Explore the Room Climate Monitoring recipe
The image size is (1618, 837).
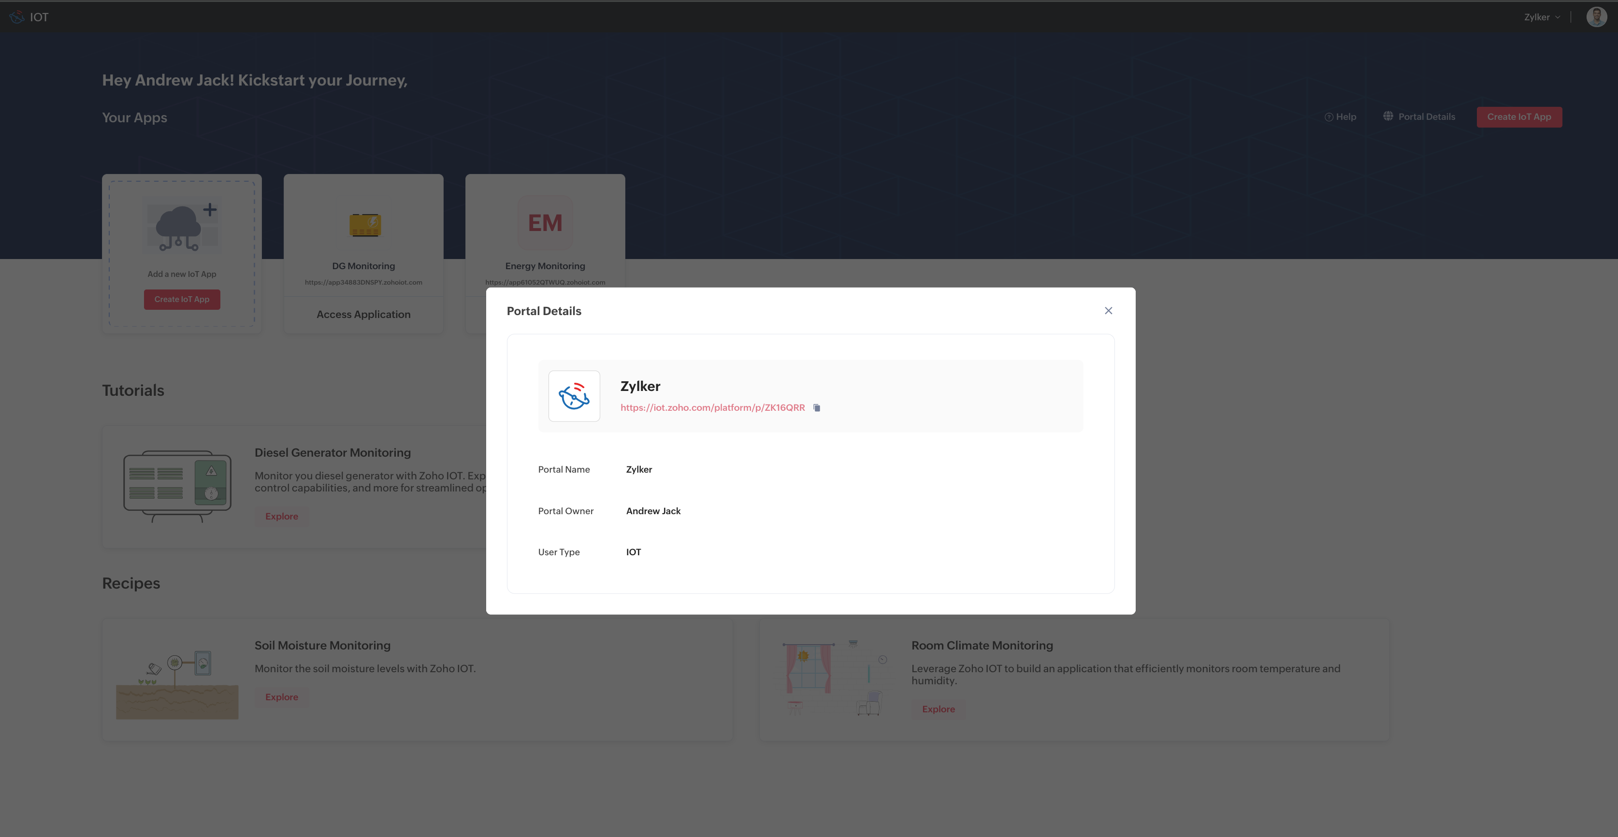[x=939, y=709]
